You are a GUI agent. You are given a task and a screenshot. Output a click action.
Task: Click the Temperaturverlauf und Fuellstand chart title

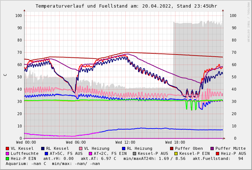tap(126, 6)
